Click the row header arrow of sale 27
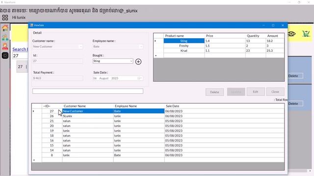This screenshot has width=314, height=176. tap(37, 111)
